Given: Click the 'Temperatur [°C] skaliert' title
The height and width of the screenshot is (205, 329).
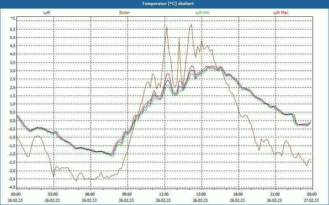Looking at the screenshot, I should pyautogui.click(x=168, y=4).
